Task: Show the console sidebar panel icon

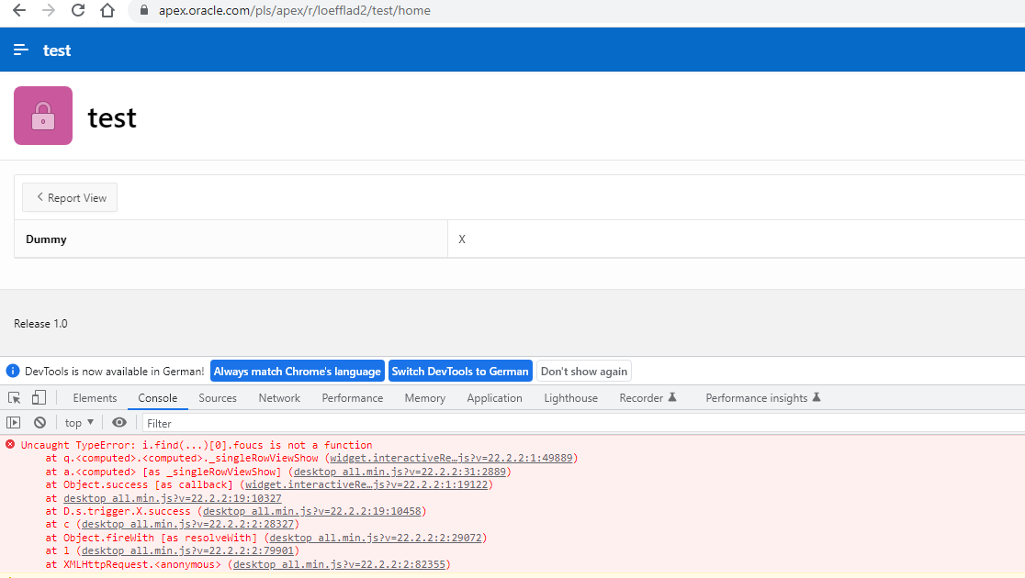Action: click(14, 423)
